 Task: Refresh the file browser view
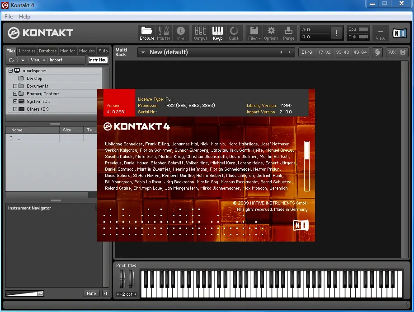coord(11,60)
